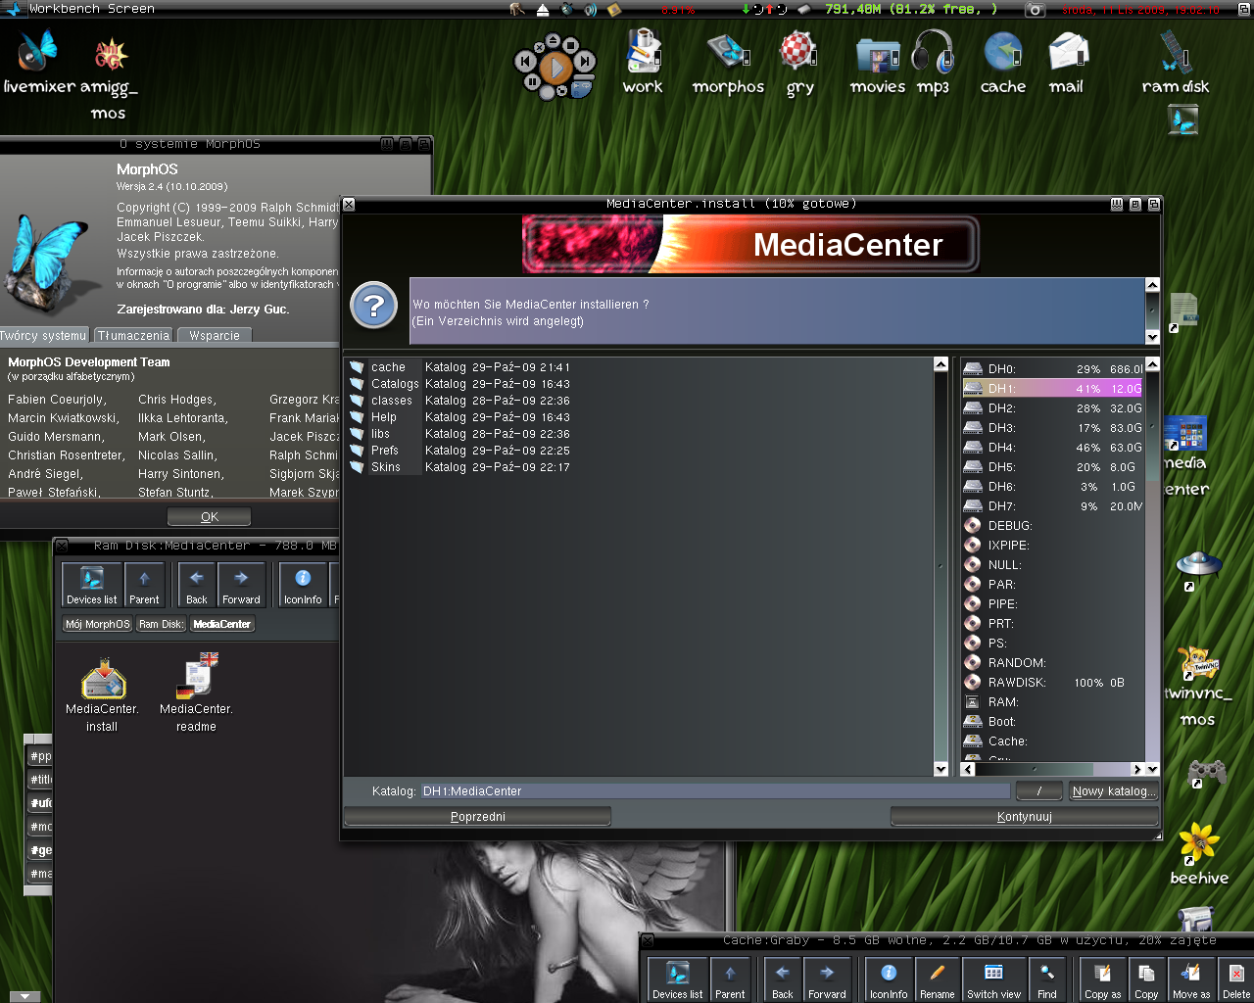
Task: Click the Poprzedni button in installer
Action: [x=478, y=817]
